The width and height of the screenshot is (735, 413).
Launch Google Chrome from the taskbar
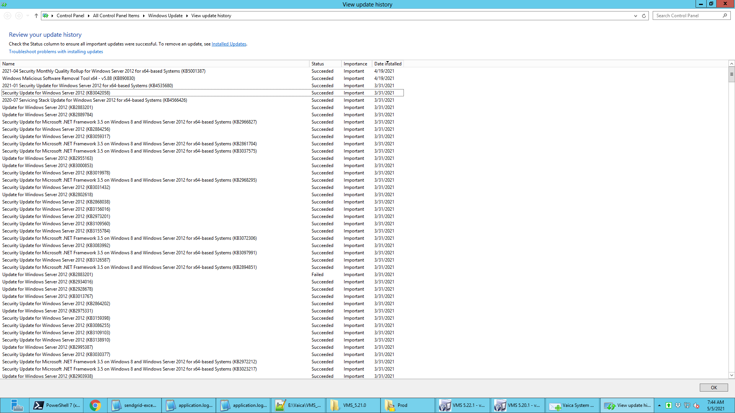click(95, 405)
